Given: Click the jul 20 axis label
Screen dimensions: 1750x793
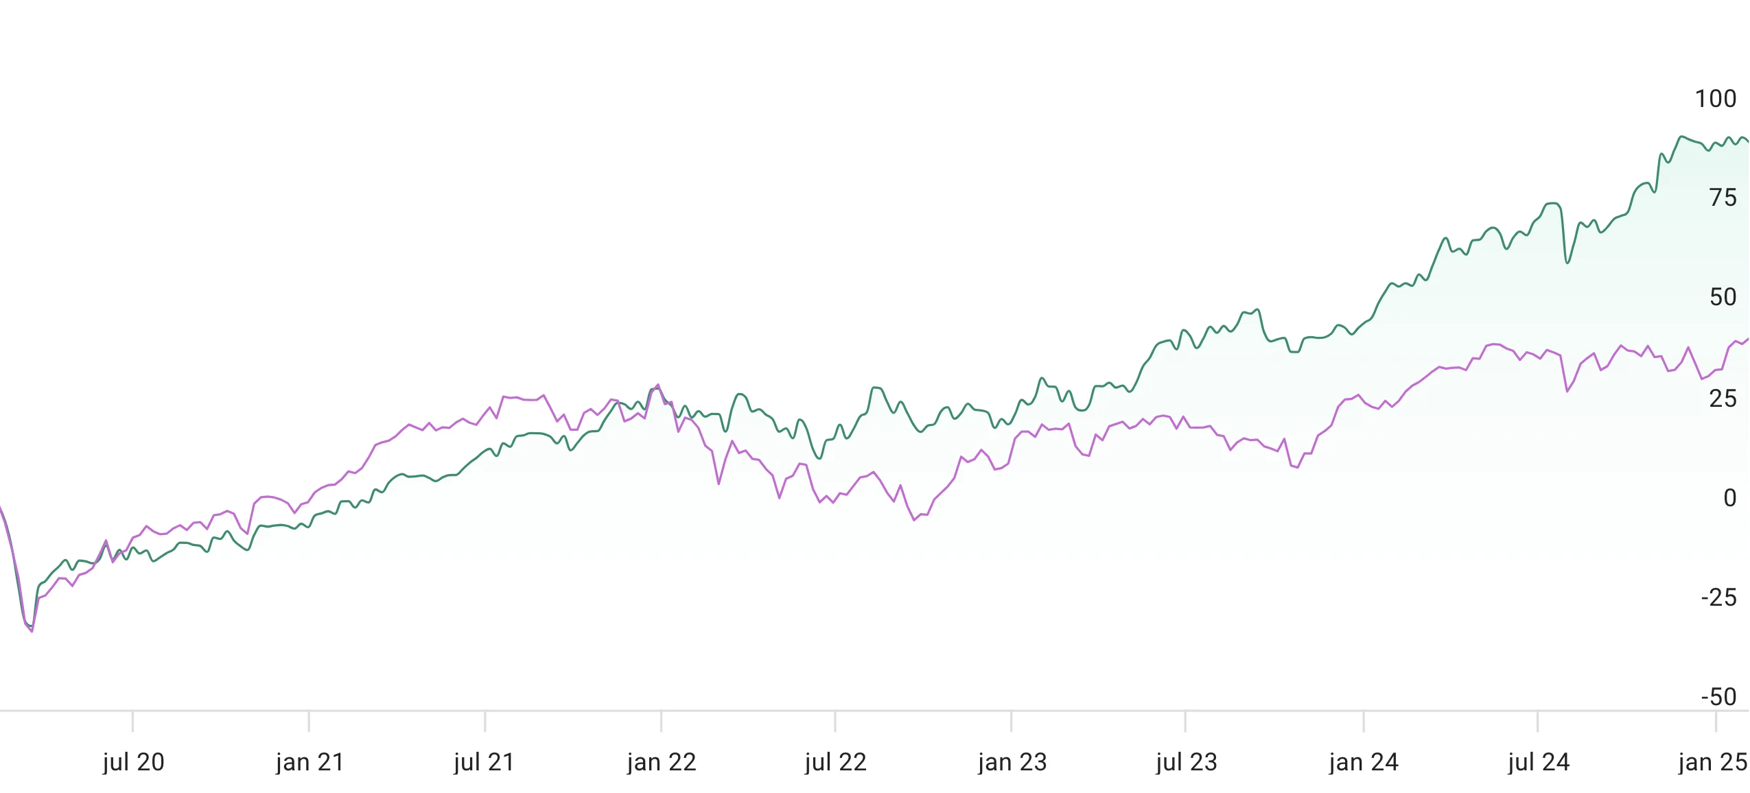Looking at the screenshot, I should point(133,762).
